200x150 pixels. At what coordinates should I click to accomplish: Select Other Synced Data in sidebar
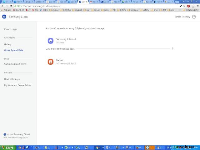[x=14, y=50]
